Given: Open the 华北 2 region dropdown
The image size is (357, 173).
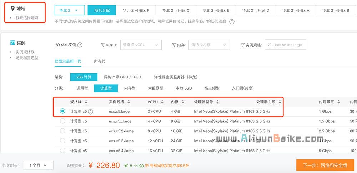Looking at the screenshot, I should tap(70, 10).
